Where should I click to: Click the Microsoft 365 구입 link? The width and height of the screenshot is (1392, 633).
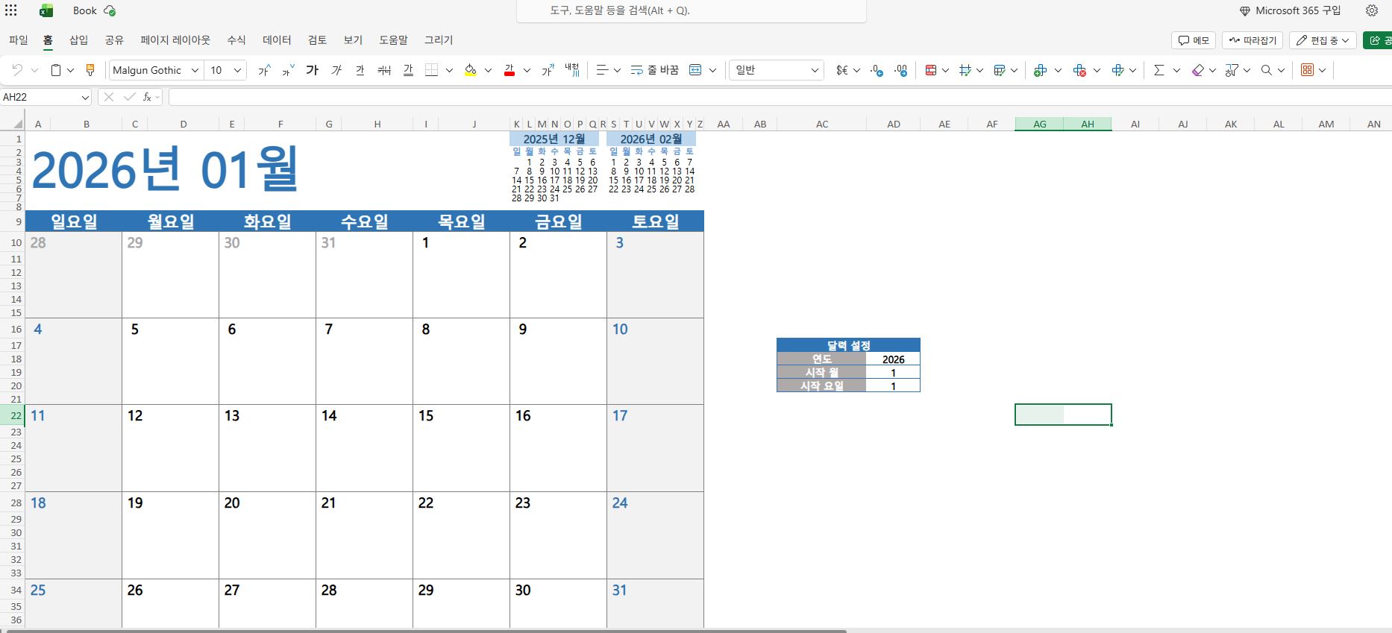1290,10
